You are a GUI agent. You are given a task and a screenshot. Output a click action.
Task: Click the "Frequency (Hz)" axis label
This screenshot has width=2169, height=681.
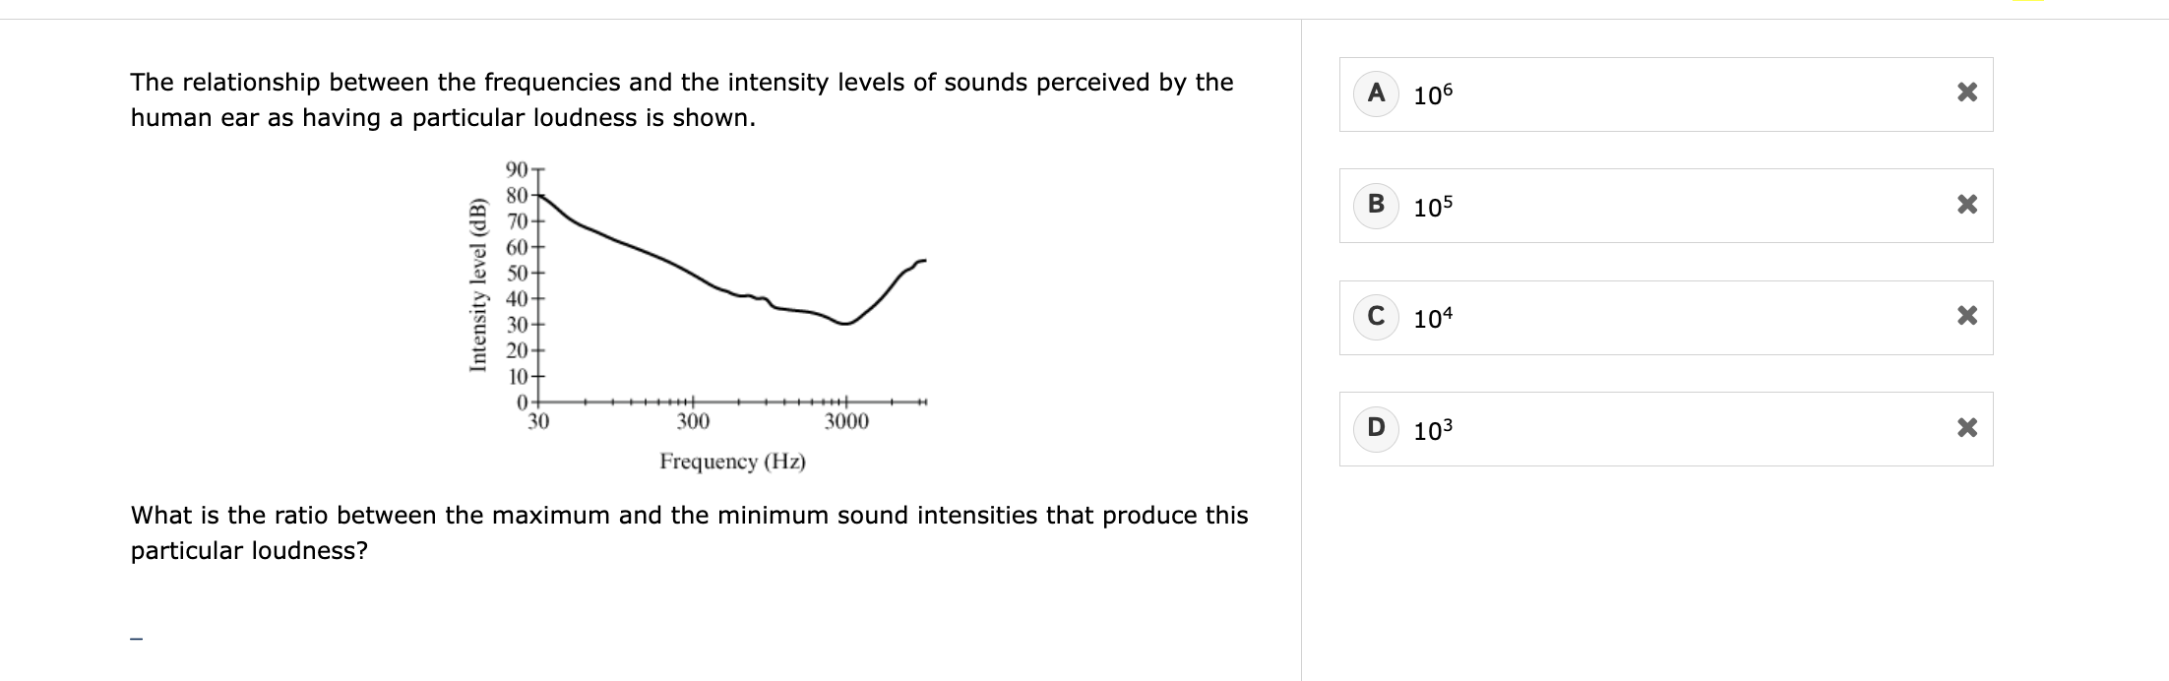pyautogui.click(x=732, y=462)
